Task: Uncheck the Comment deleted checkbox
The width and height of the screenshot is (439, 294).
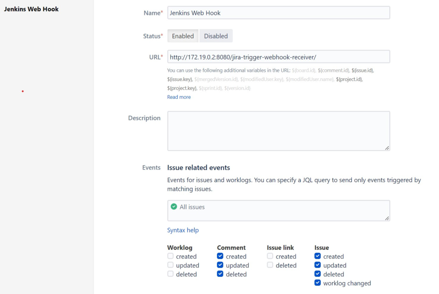Action: point(219,274)
